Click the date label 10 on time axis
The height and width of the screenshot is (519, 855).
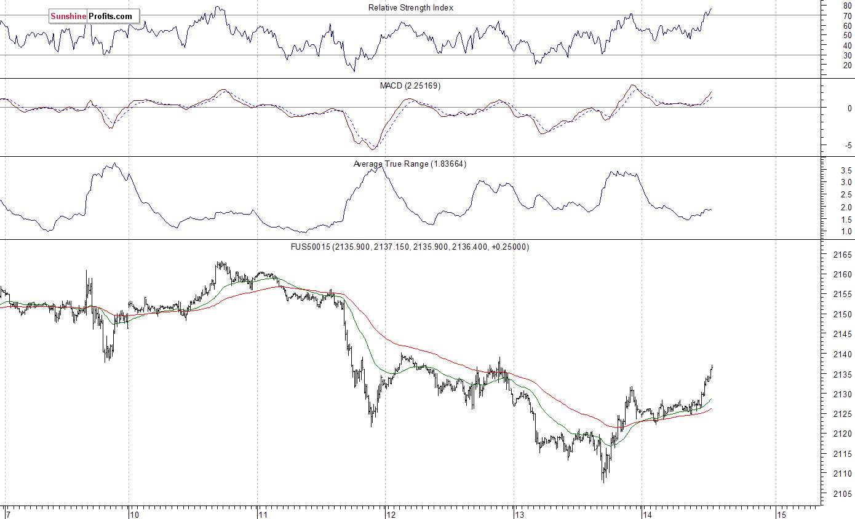134,513
